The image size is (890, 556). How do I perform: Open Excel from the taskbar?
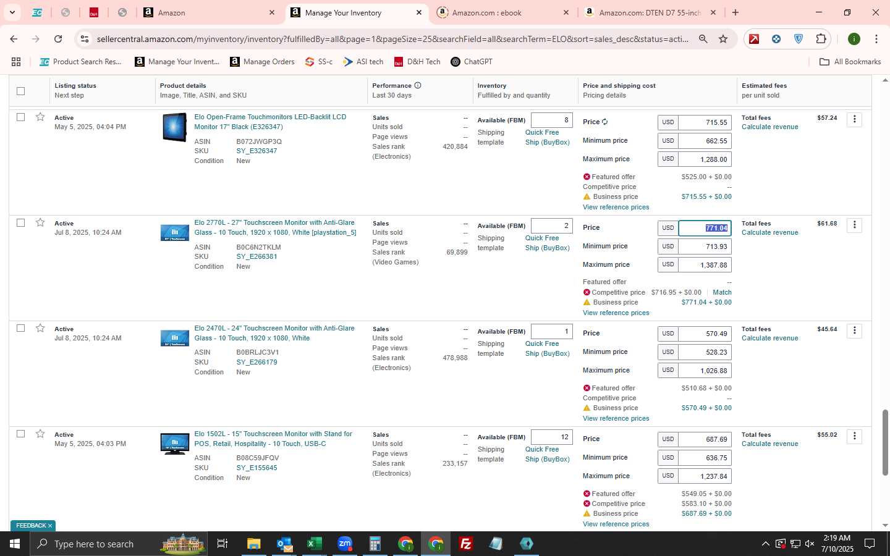pyautogui.click(x=314, y=544)
